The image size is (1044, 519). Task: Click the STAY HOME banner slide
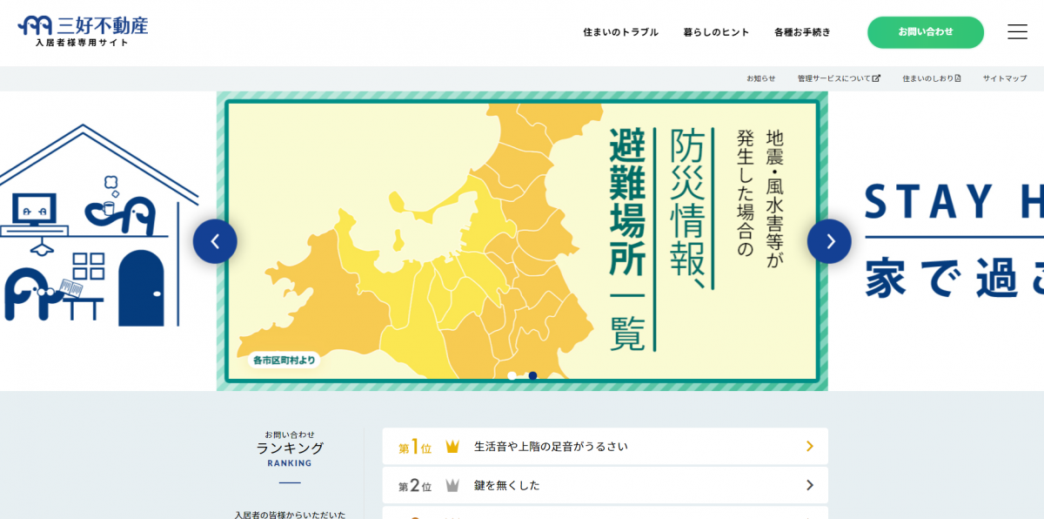[953, 241]
